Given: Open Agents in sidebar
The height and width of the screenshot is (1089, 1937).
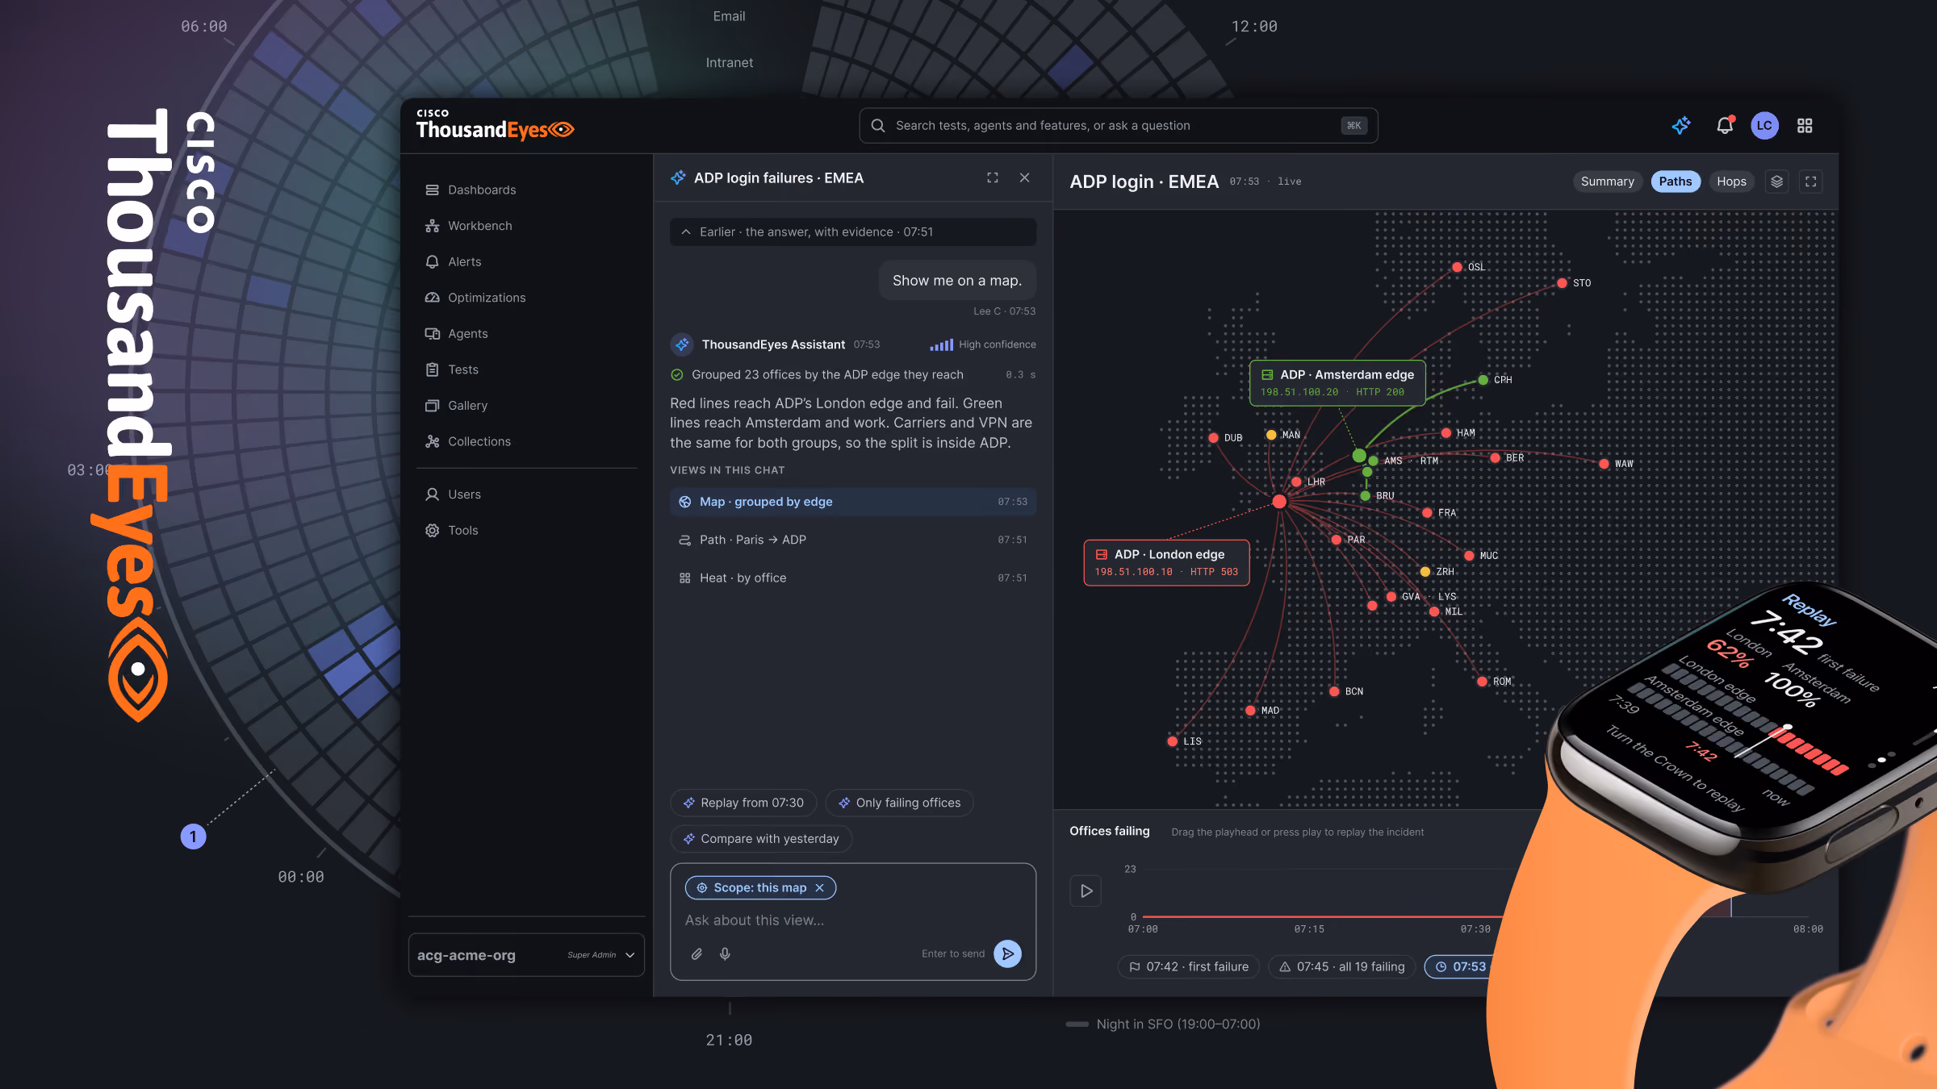Looking at the screenshot, I should point(526,333).
